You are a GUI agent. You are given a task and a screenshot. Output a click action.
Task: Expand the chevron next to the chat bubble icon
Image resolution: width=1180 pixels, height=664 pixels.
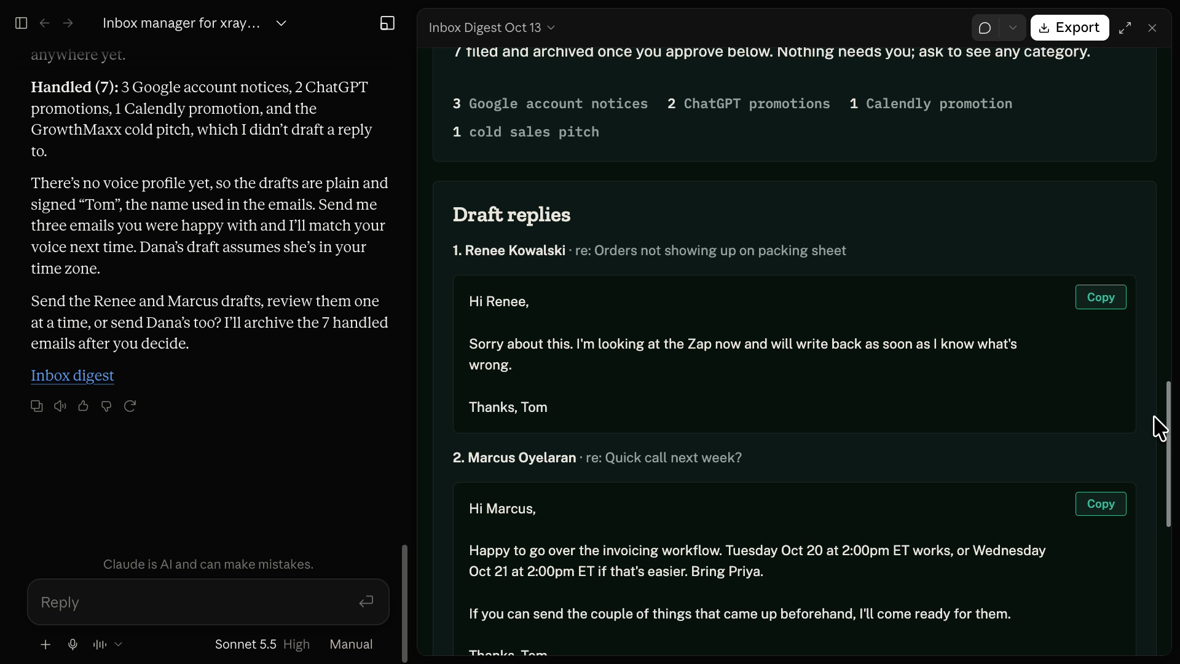[x=1013, y=28]
